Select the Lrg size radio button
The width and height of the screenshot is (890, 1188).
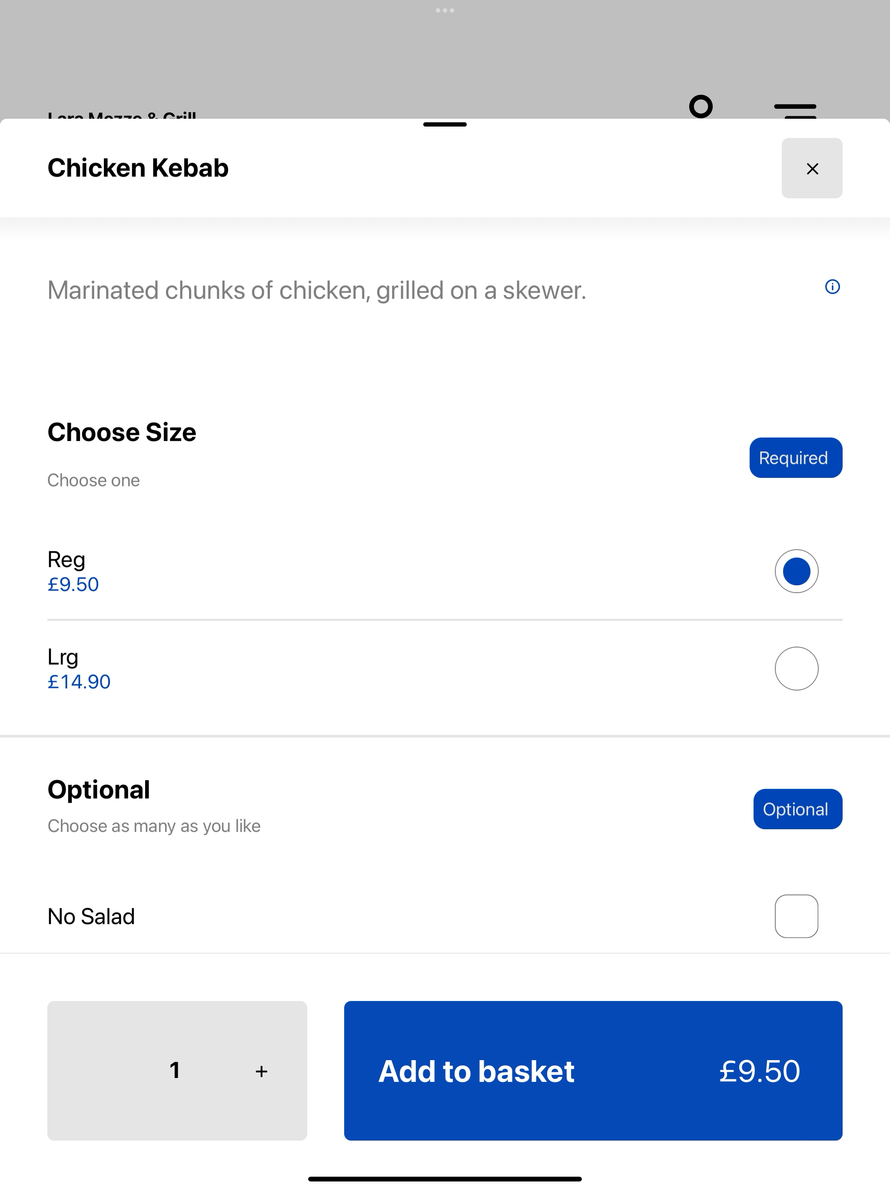[796, 668]
